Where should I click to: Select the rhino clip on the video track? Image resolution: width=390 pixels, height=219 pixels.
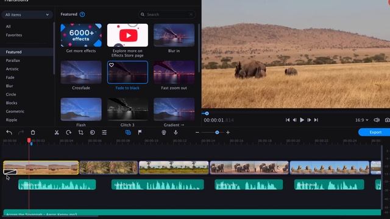point(41,168)
